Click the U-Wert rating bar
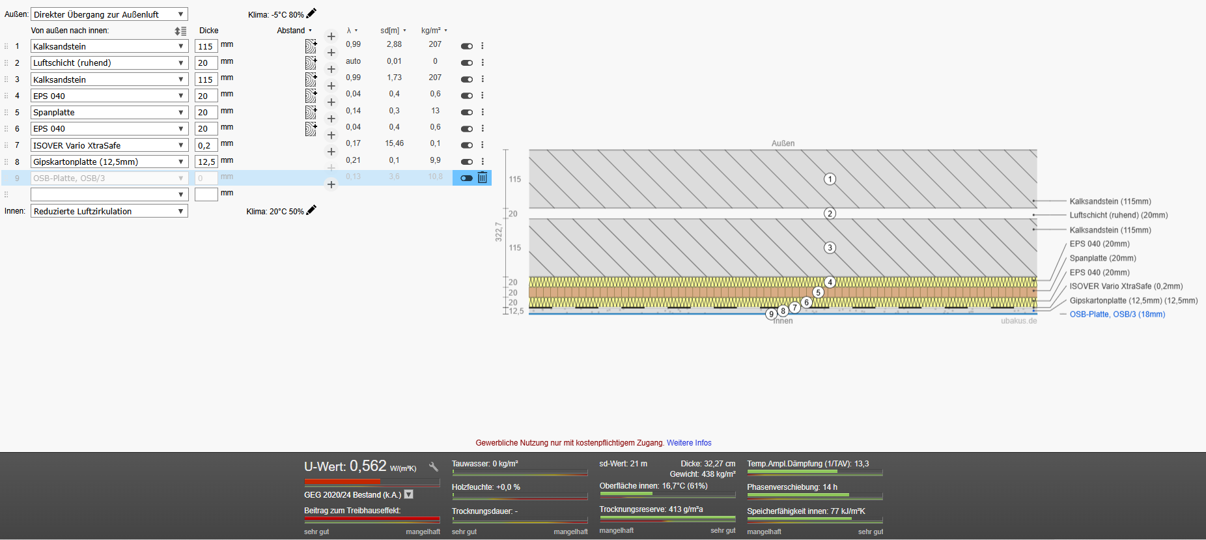The width and height of the screenshot is (1206, 540). [x=372, y=483]
